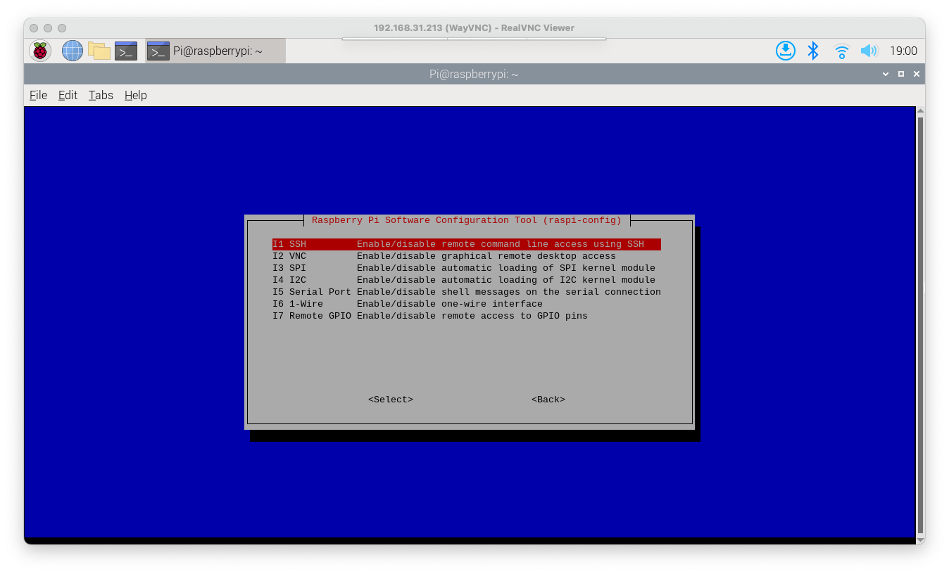The width and height of the screenshot is (949, 574).
Task: Open the RealVNC Viewer toolbar handle at top
Action: click(474, 38)
